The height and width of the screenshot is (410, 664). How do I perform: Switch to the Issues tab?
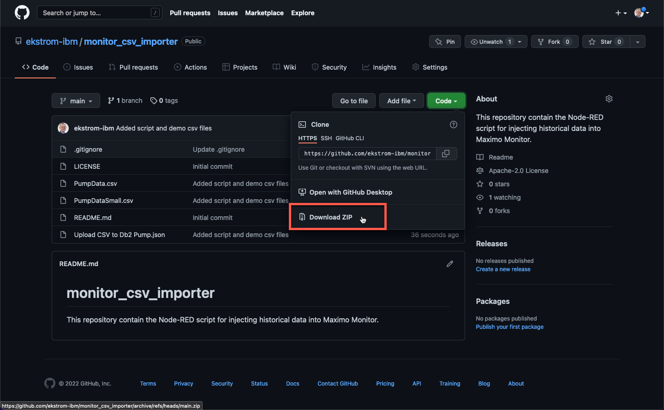pyautogui.click(x=78, y=67)
